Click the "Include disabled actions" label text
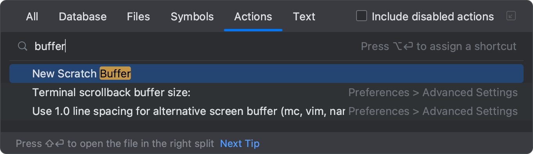This screenshot has height=154, width=533. 433,16
